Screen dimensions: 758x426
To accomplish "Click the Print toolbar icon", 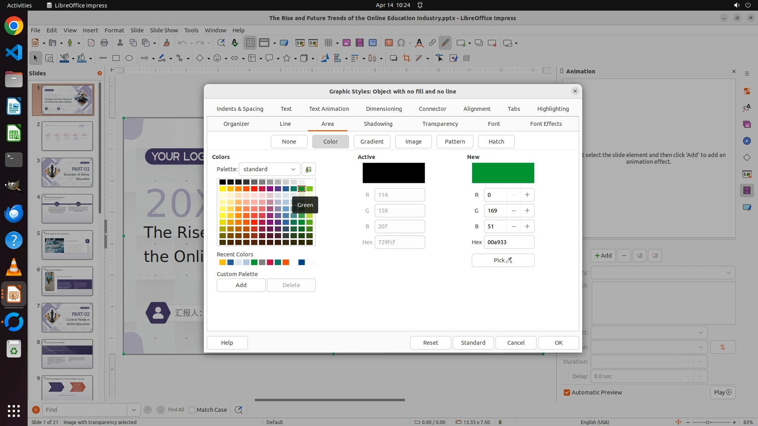I will 104,43.
